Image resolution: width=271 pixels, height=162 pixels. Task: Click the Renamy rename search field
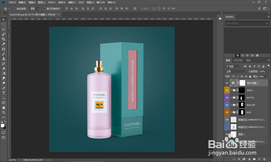point(247,23)
